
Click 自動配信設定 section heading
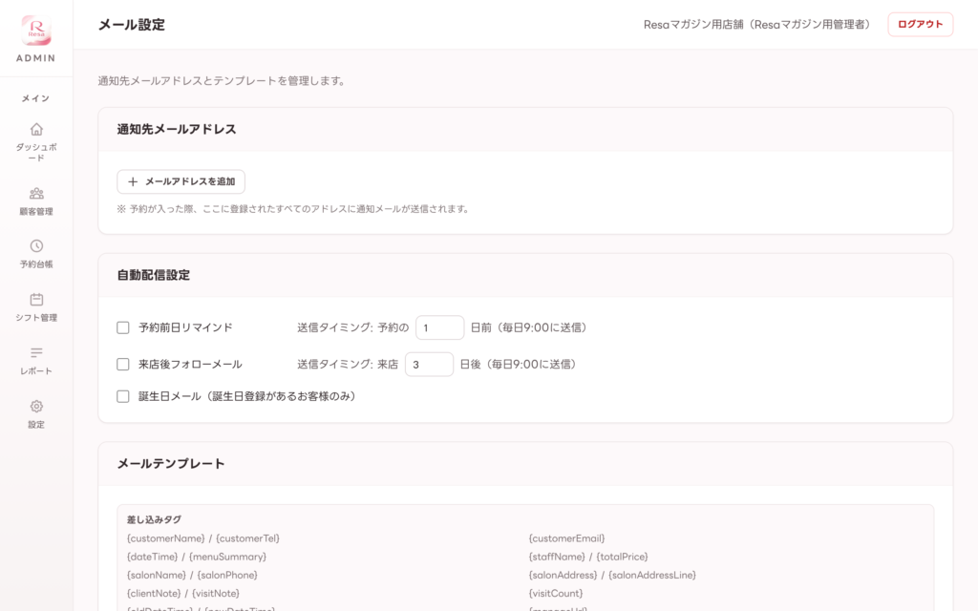tap(154, 275)
